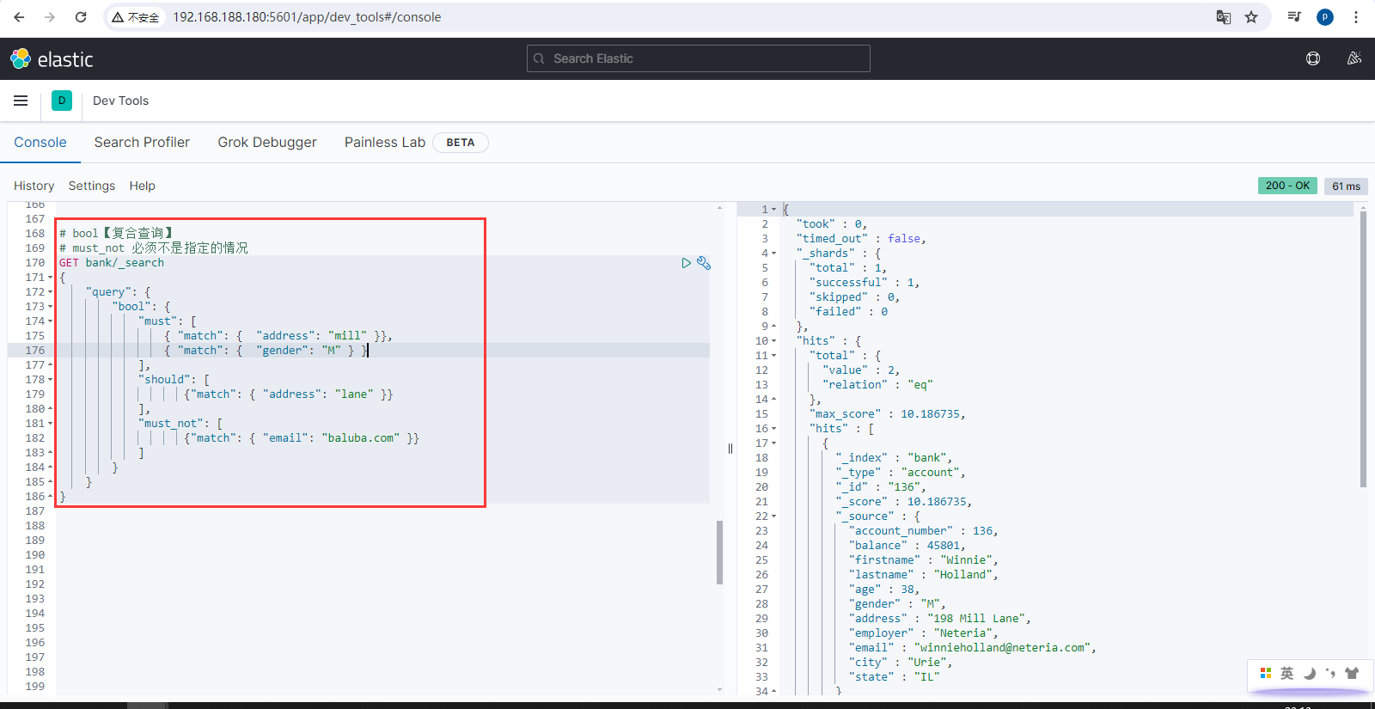Open the translate page icon

click(x=1224, y=17)
